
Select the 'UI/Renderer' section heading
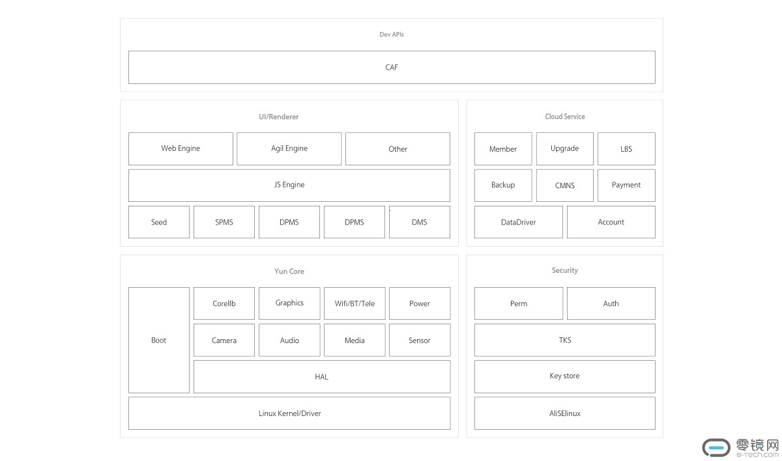pyautogui.click(x=278, y=117)
